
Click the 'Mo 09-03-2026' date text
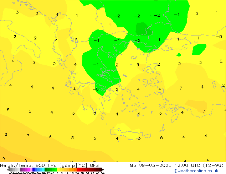coord(150,165)
